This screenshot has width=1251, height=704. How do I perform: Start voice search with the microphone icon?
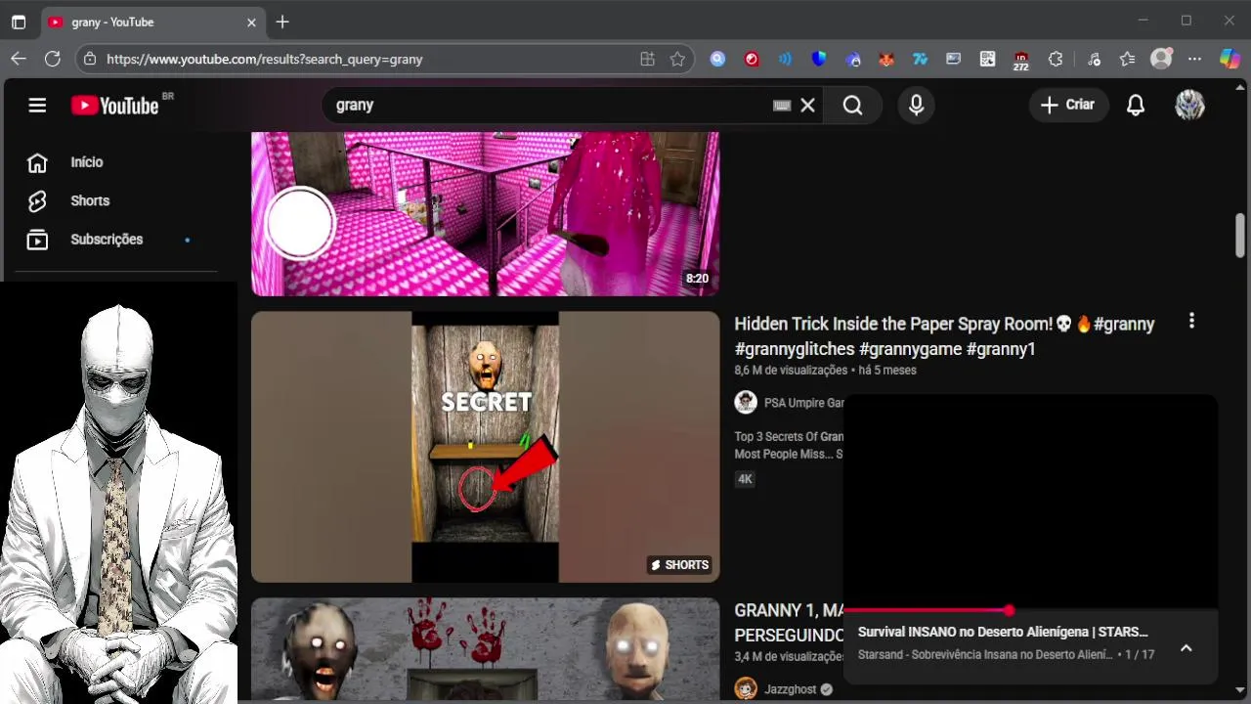(916, 105)
